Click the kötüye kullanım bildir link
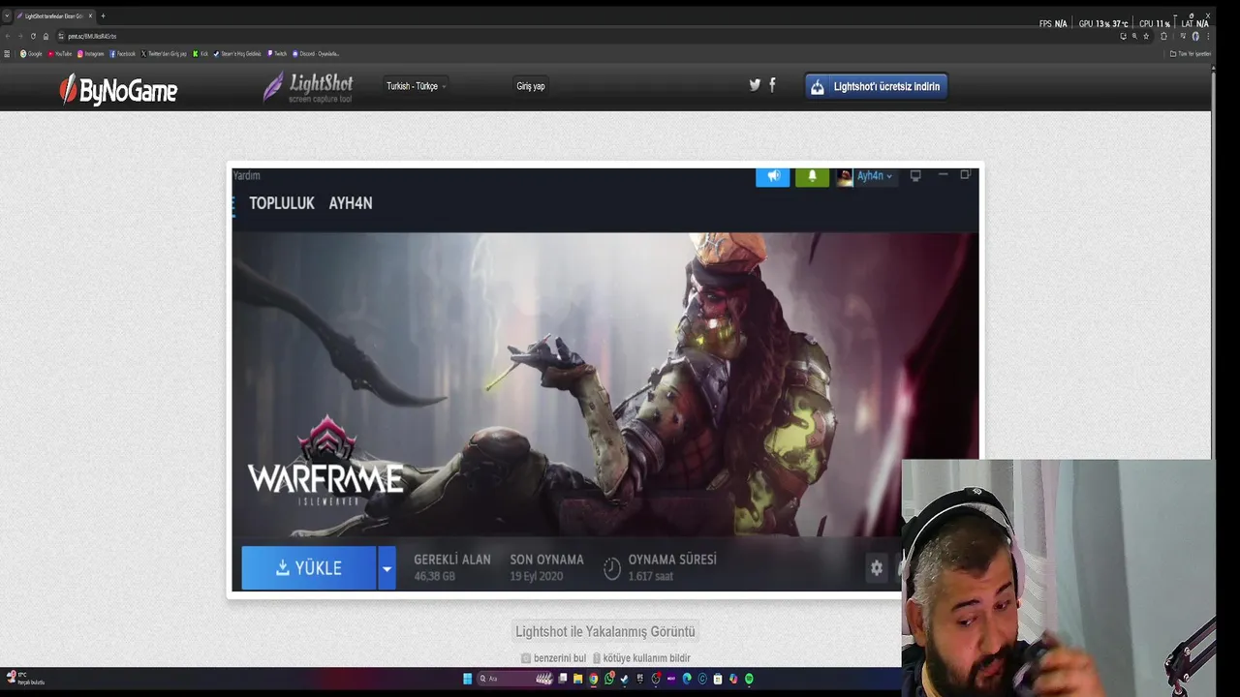The width and height of the screenshot is (1240, 697). pos(641,658)
